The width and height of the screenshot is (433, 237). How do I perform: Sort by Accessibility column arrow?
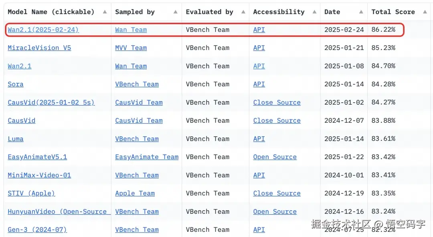pyautogui.click(x=315, y=12)
